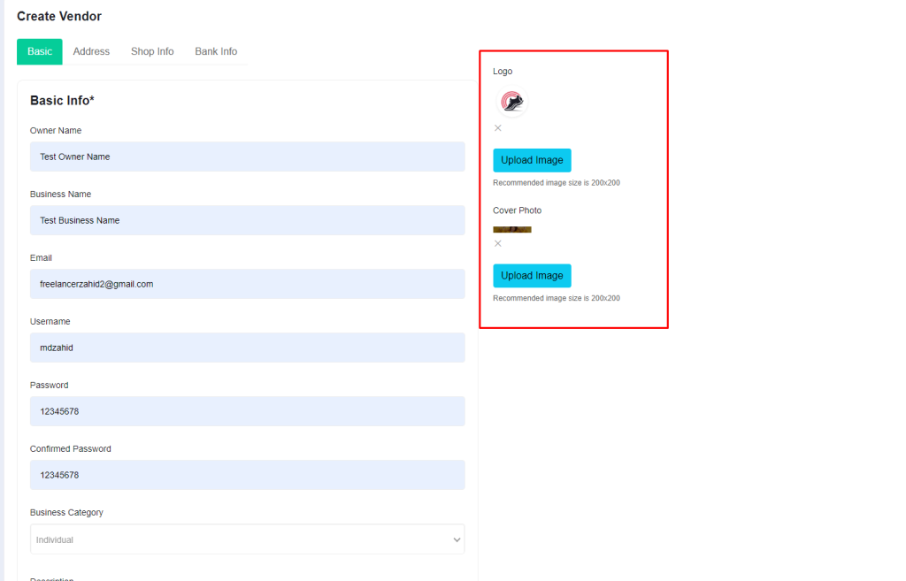The height and width of the screenshot is (581, 906).
Task: Open the Business Category dropdown
Action: pyautogui.click(x=248, y=539)
